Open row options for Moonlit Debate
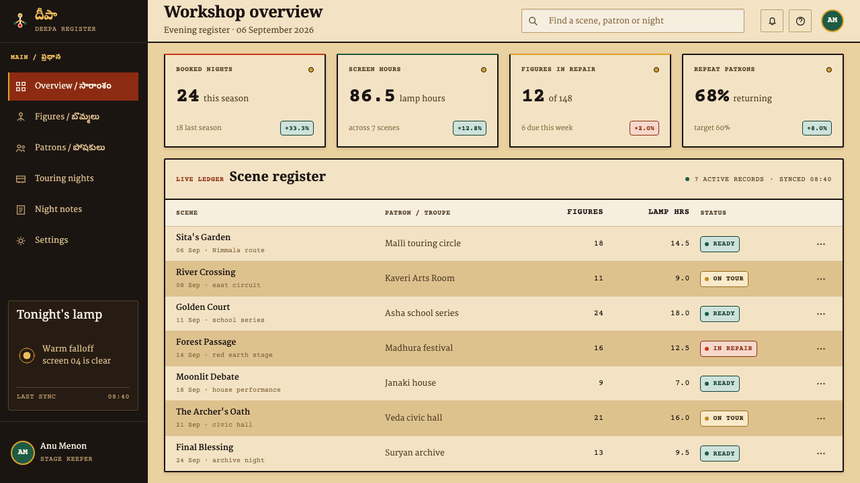The image size is (860, 483). (821, 384)
